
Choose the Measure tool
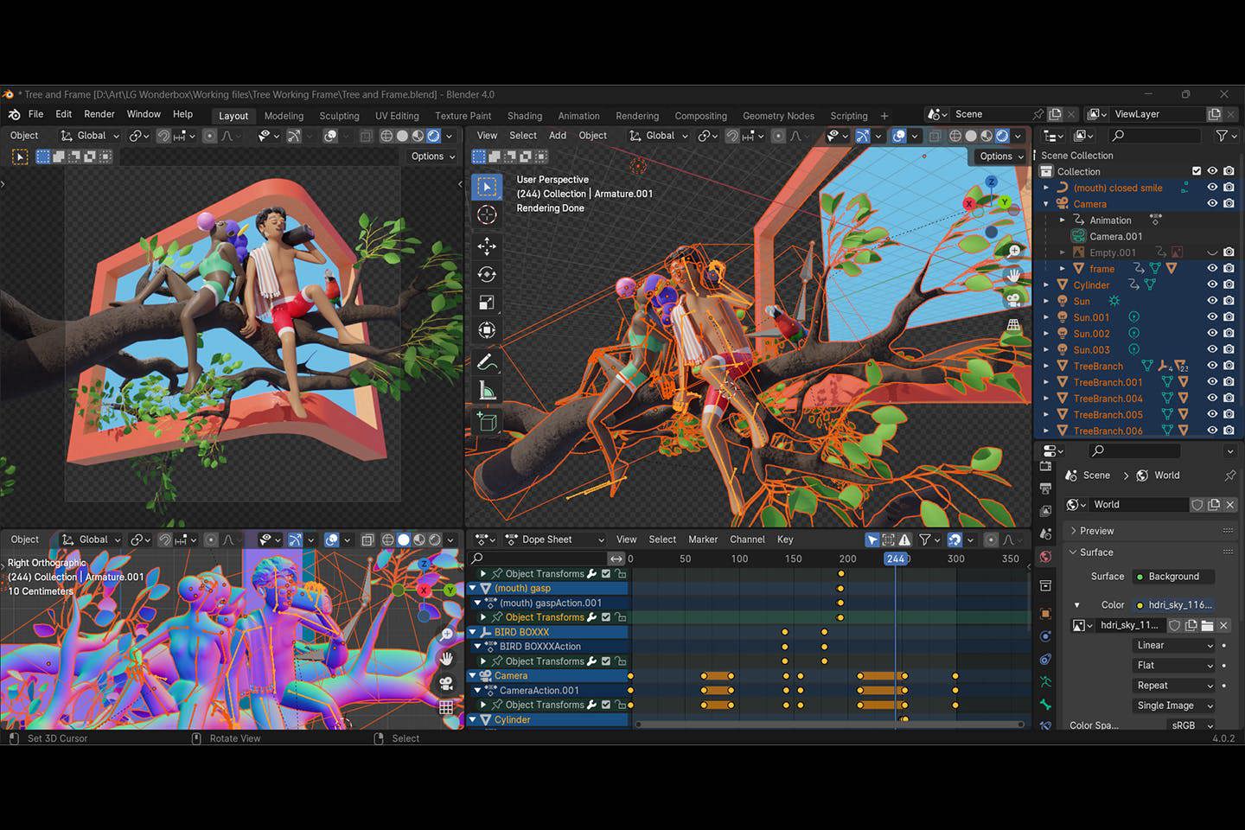tap(488, 392)
